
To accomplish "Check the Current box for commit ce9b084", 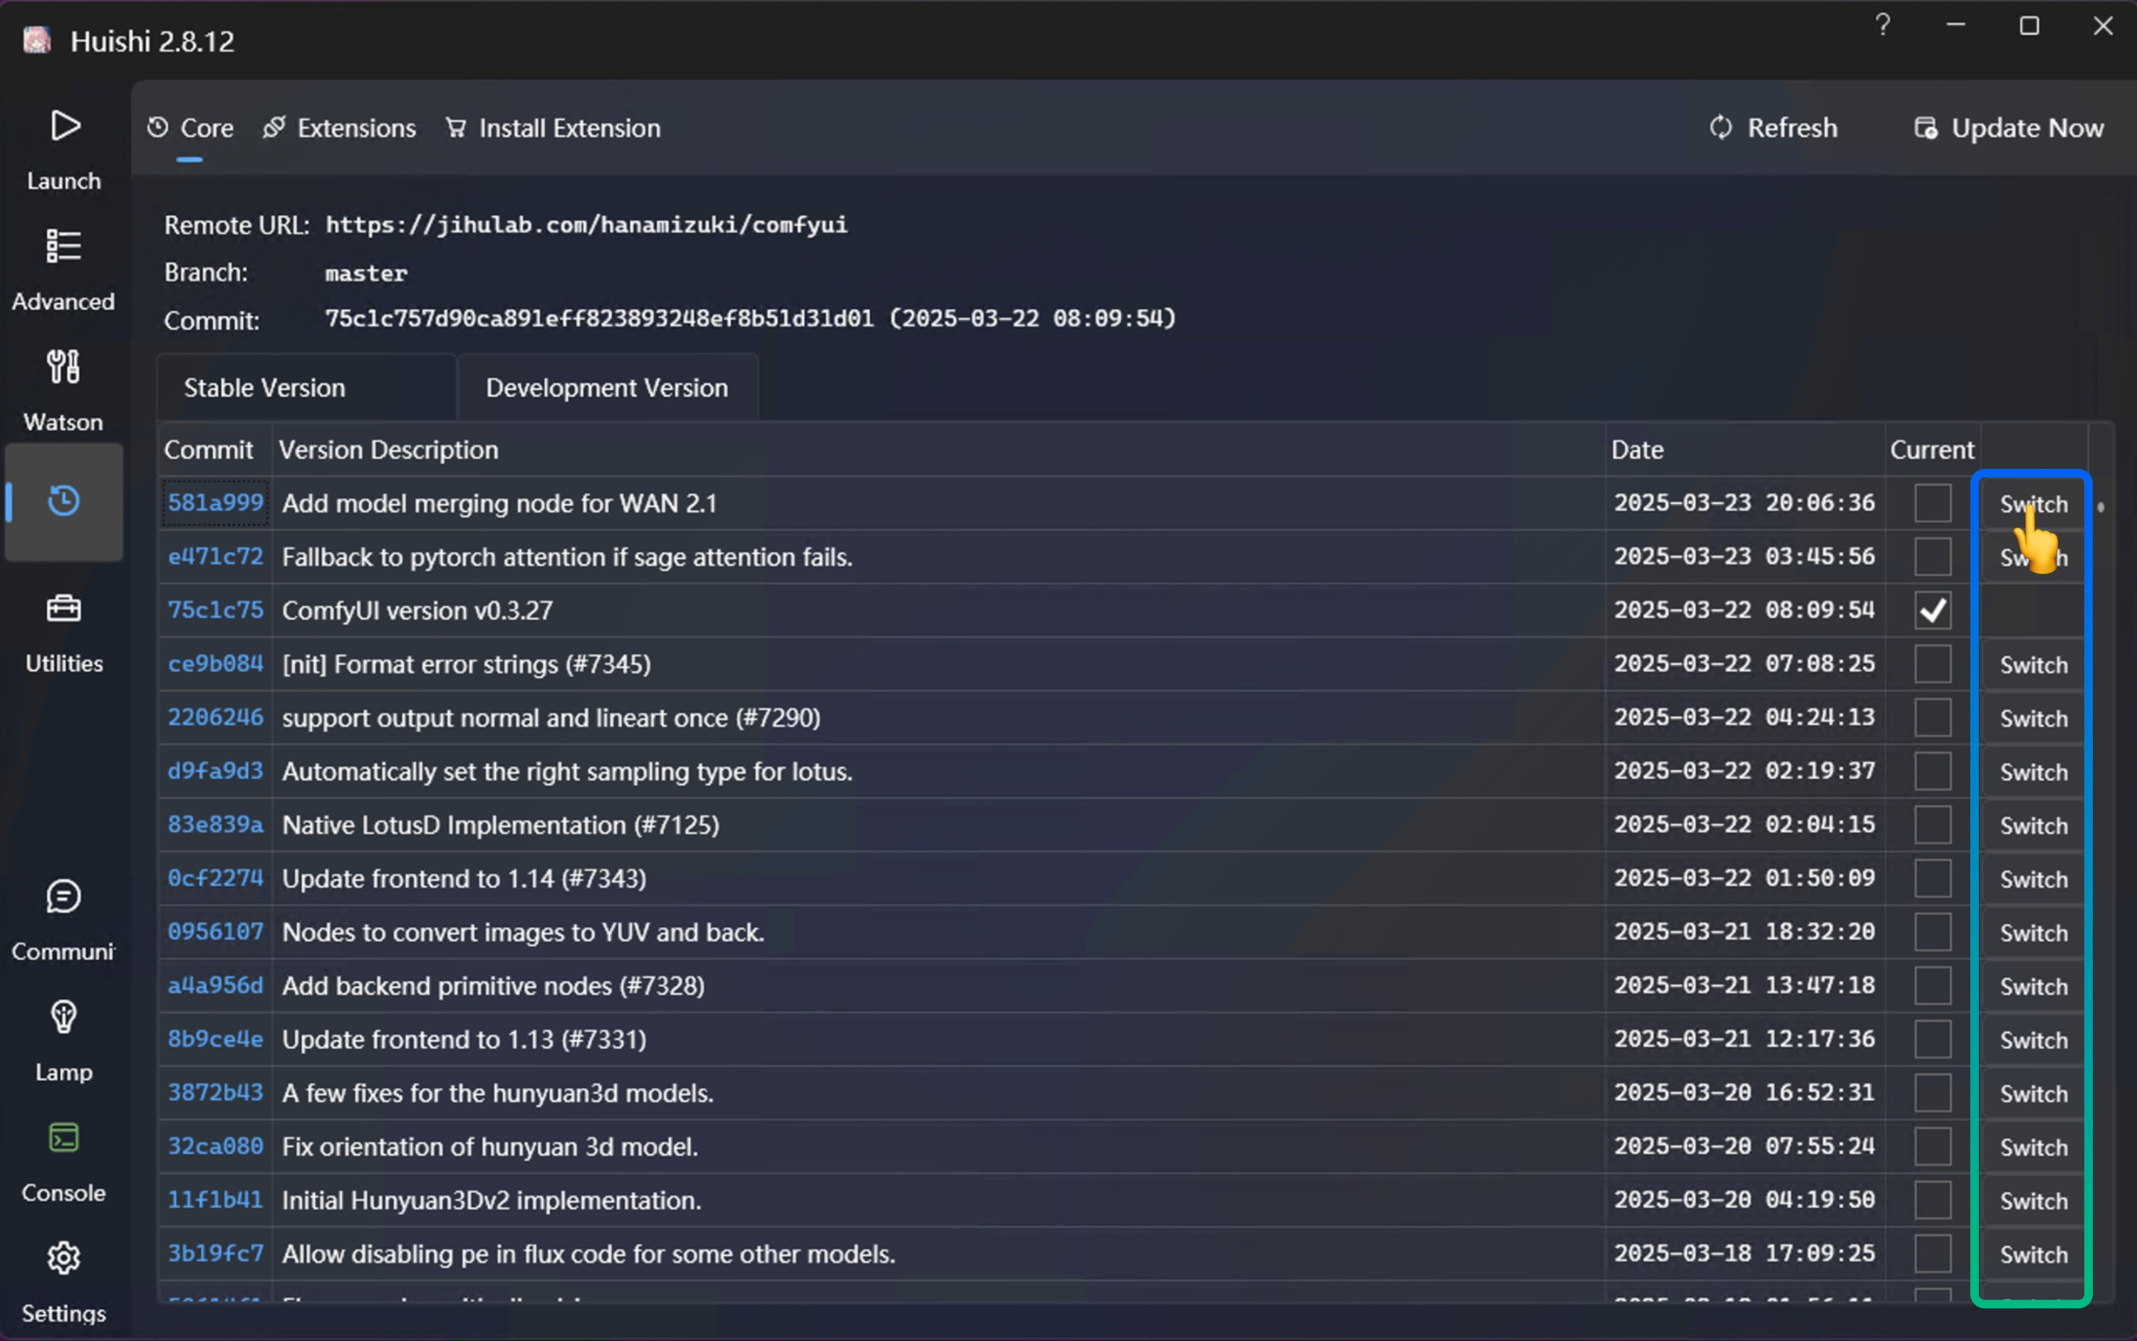I will 1932,664.
